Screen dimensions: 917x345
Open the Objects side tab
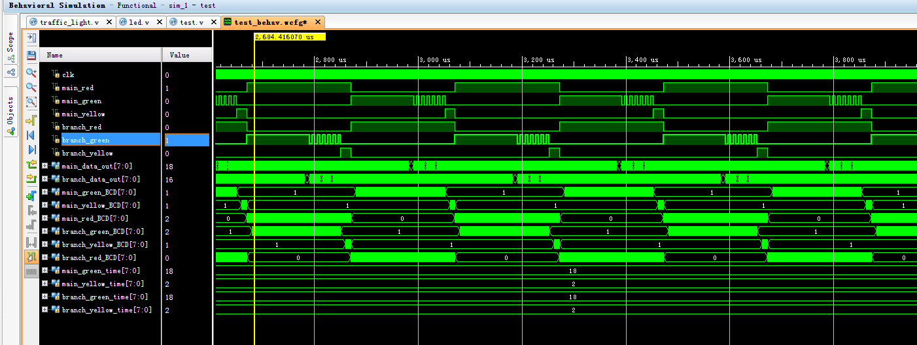click(x=11, y=112)
